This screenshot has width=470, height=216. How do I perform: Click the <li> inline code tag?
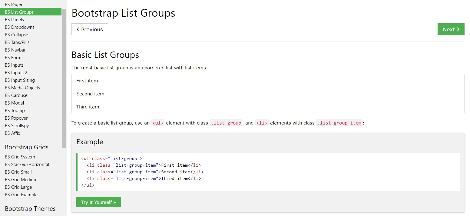[x=262, y=123]
